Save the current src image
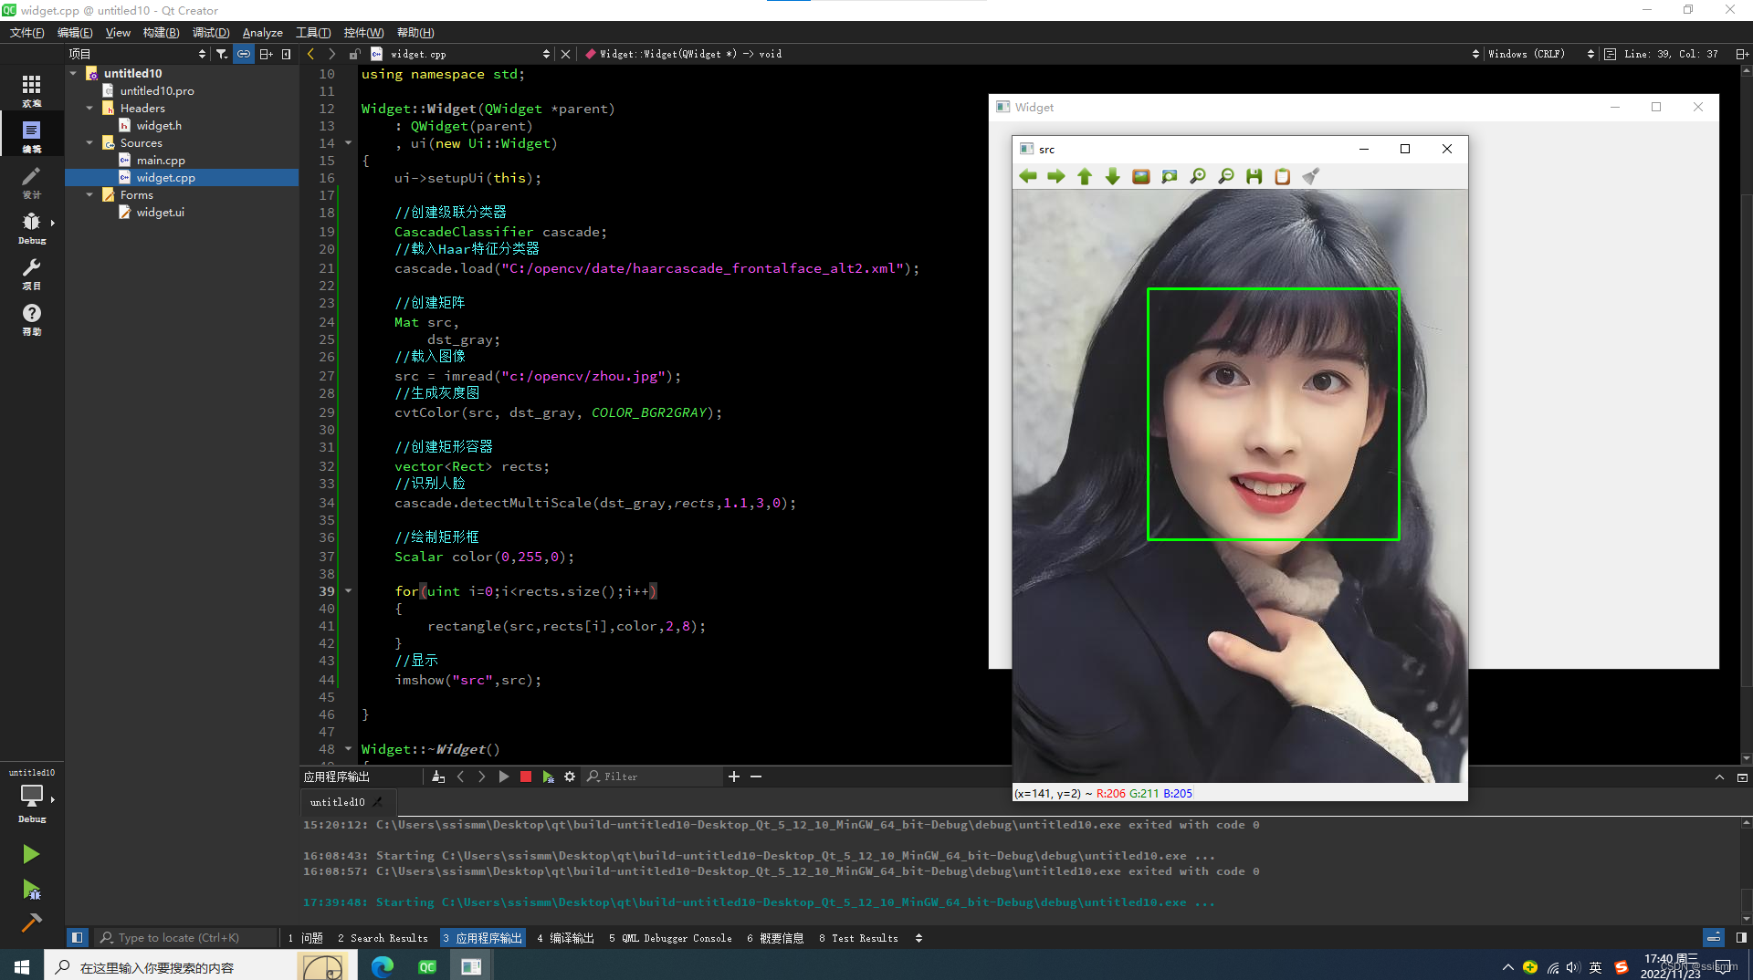The height and width of the screenshot is (980, 1753). click(x=1254, y=176)
